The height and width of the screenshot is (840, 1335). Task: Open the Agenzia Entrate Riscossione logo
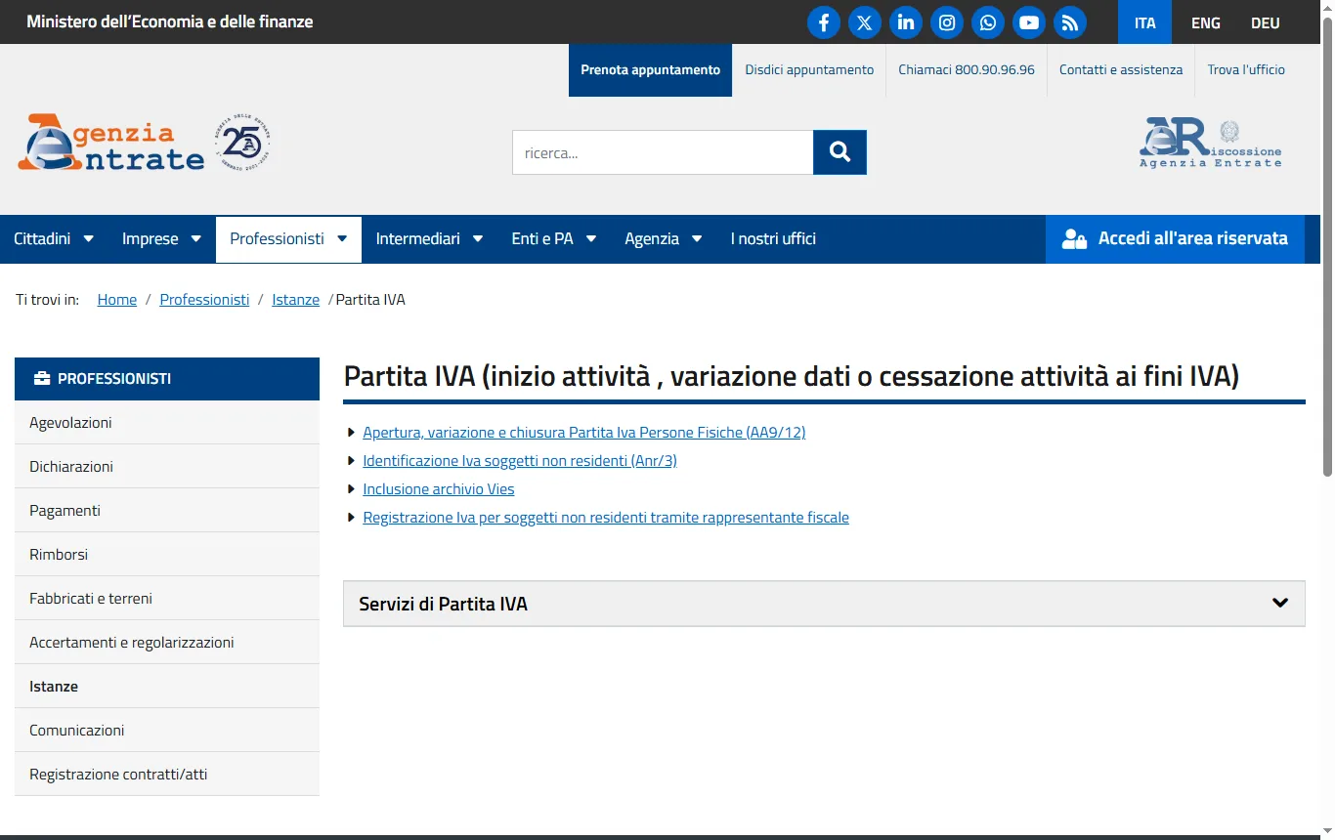(1210, 143)
